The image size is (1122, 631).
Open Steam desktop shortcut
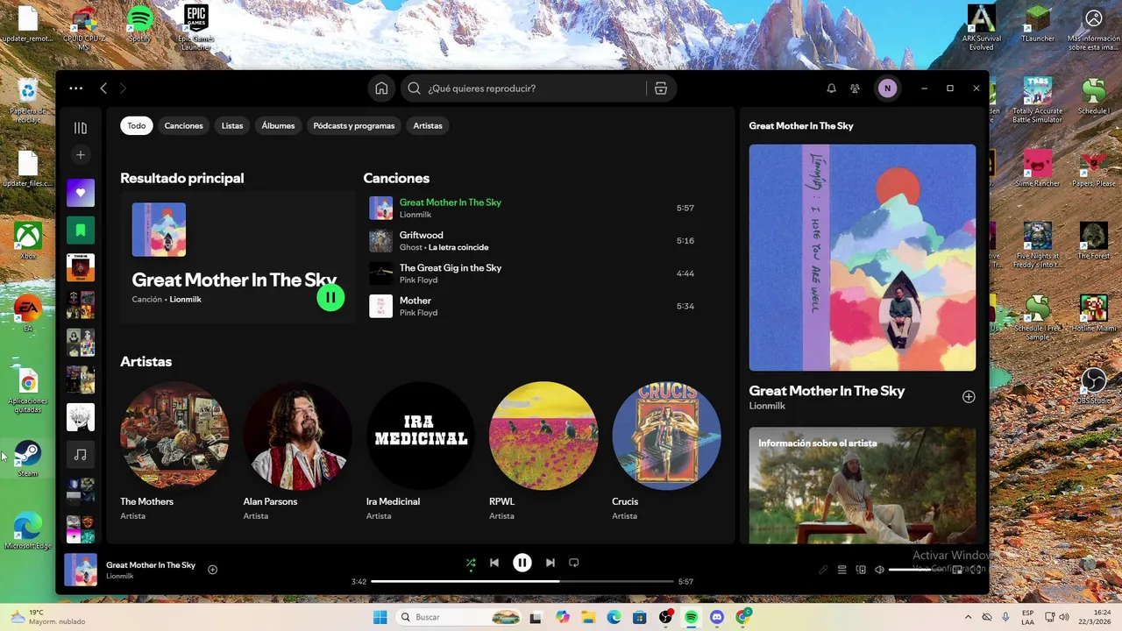[28, 458]
